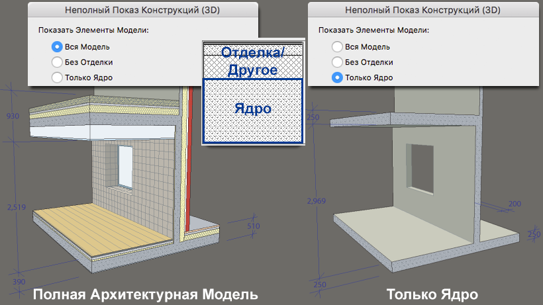Viewport: 543px width, 305px height.
Task: Select 'Только Ядро' radio in left dialog
Action: 57,77
